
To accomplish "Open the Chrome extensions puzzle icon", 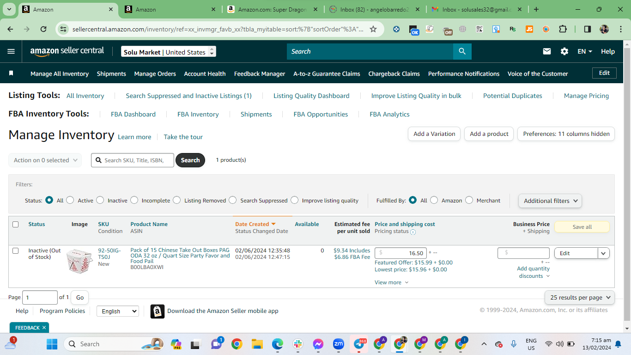I will [563, 29].
